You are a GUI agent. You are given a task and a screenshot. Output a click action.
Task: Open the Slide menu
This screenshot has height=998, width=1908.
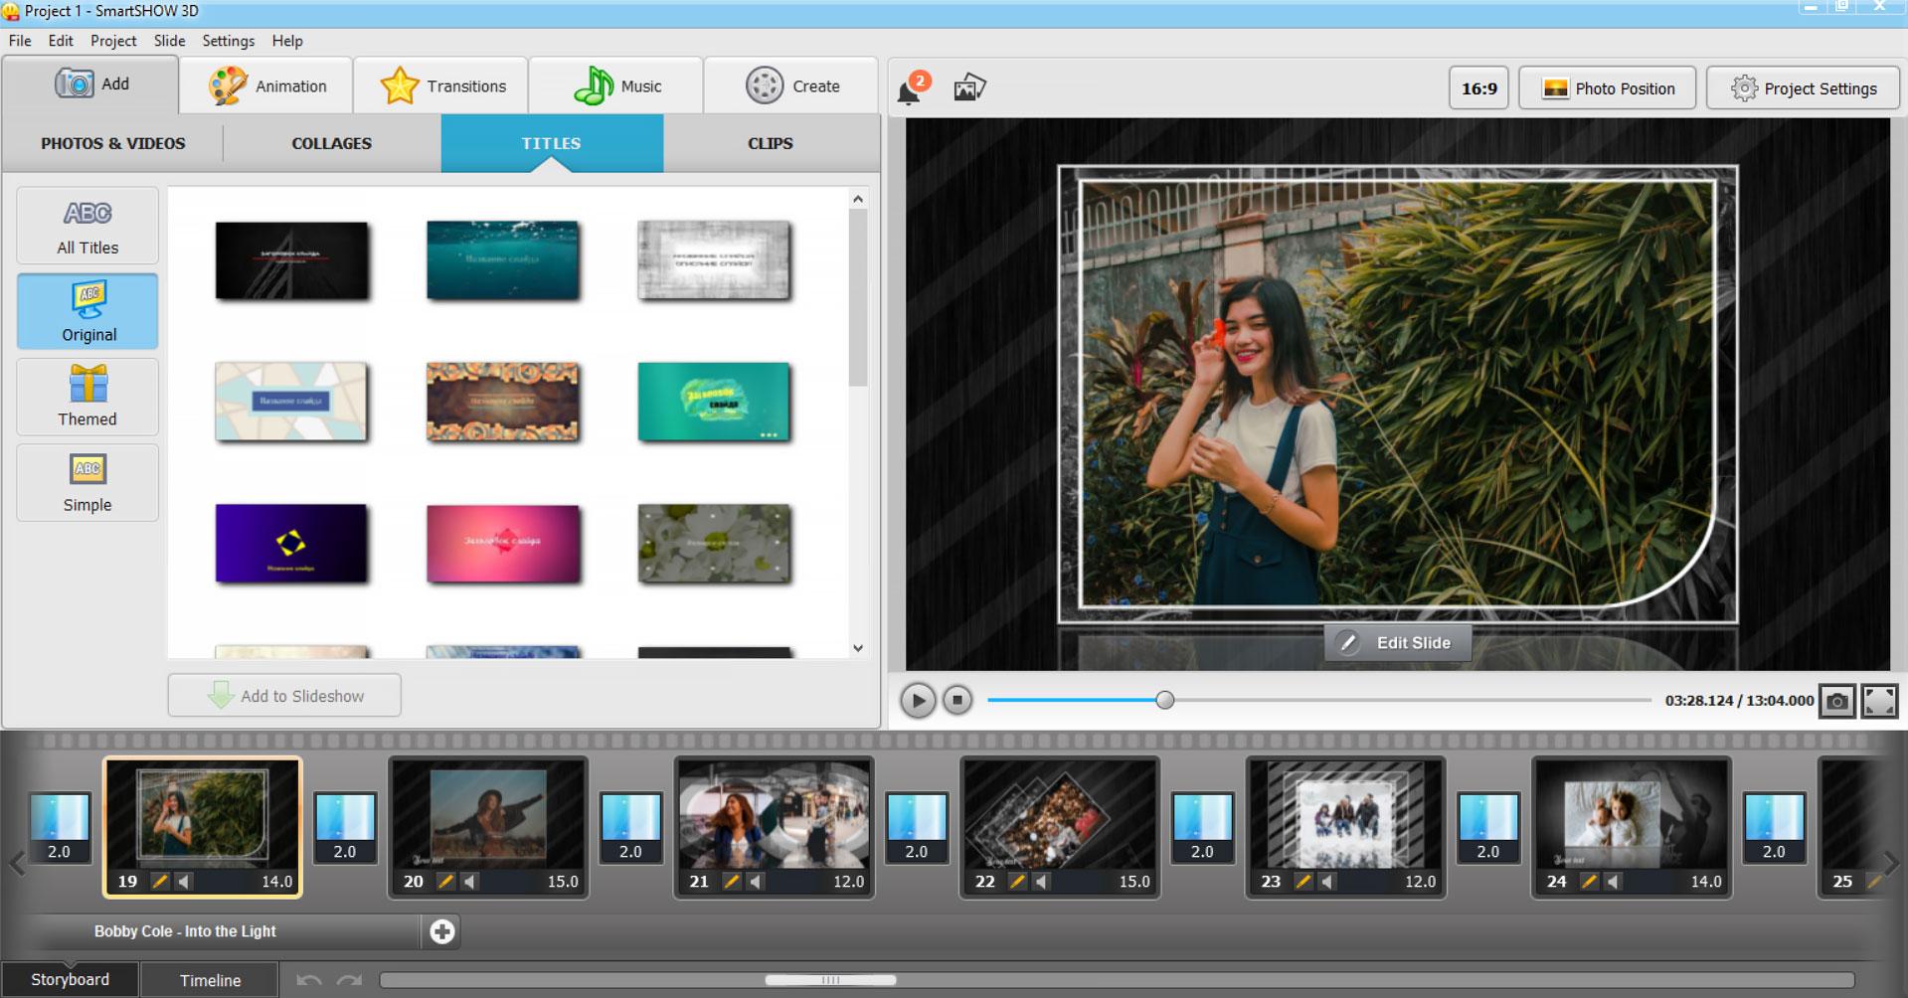tap(168, 41)
